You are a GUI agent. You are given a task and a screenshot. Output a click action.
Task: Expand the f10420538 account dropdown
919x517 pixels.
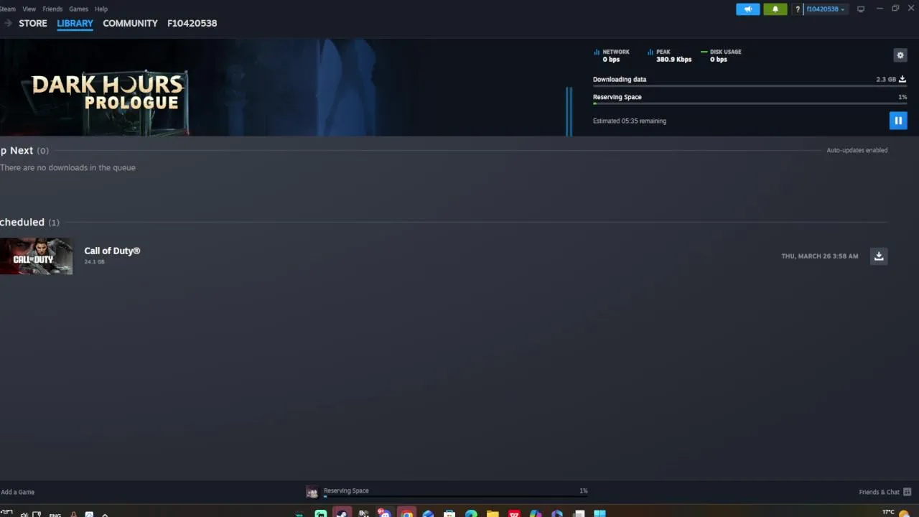(826, 9)
